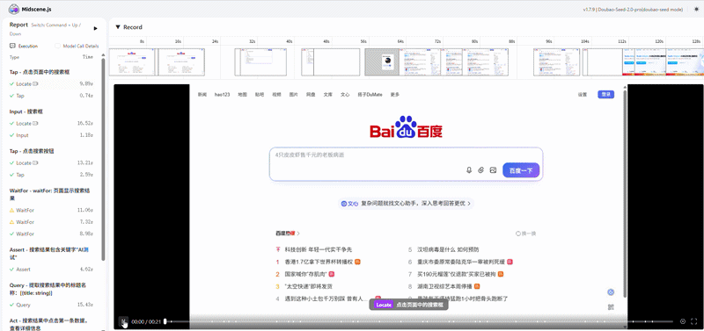Open the 设置 menu
This screenshot has height=331, width=704.
pos(583,95)
